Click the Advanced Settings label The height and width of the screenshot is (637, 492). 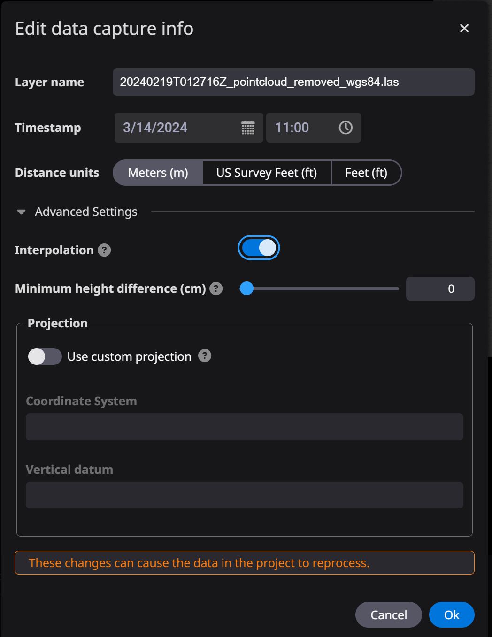(86, 212)
